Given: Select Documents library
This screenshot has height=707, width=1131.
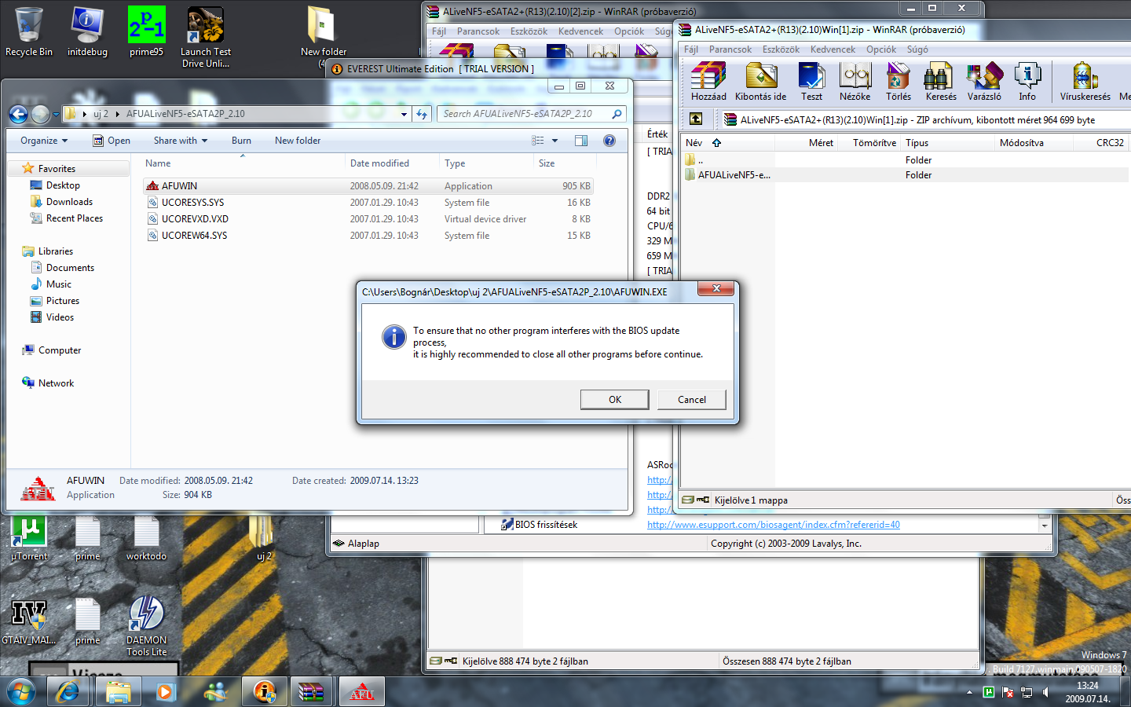Looking at the screenshot, I should point(70,268).
